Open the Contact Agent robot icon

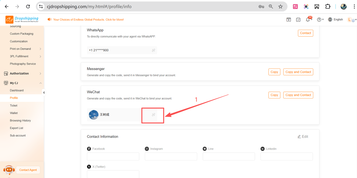tap(9, 170)
